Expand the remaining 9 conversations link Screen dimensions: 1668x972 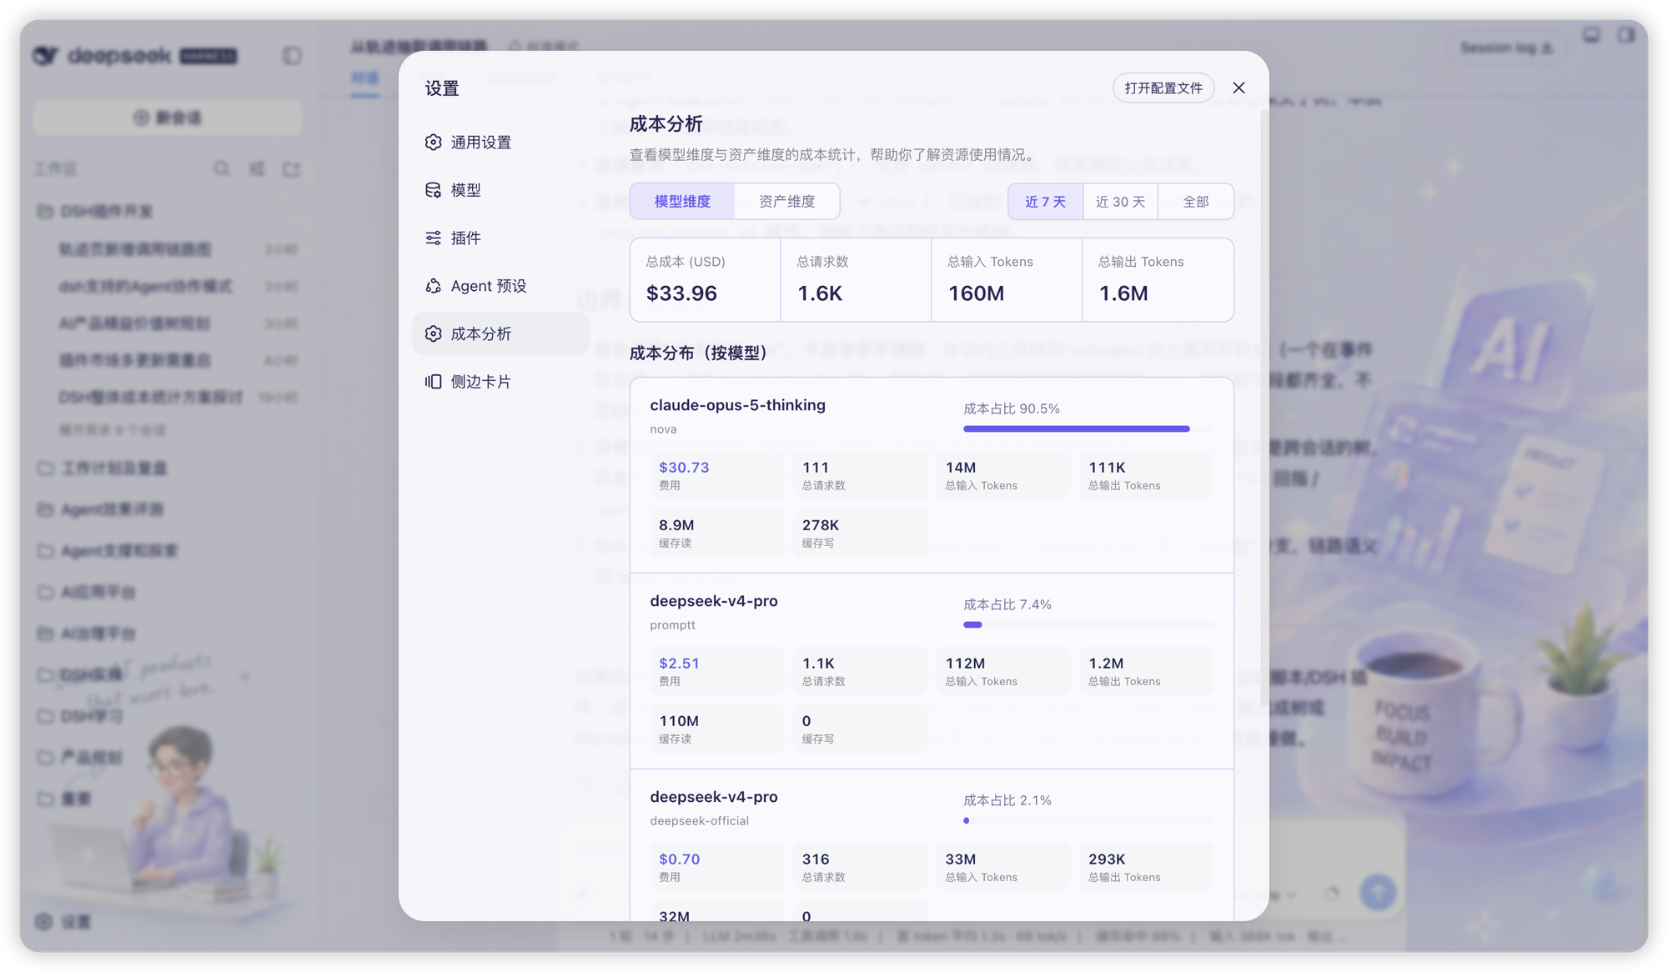(113, 430)
